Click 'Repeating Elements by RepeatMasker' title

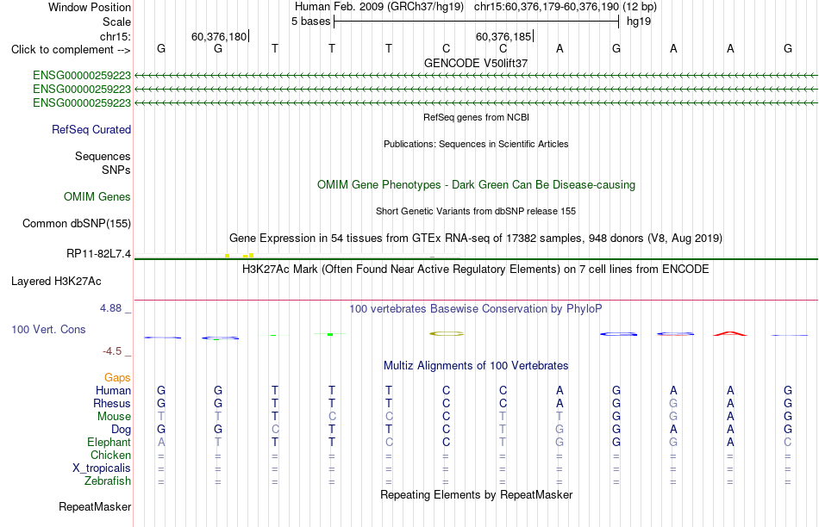477,494
